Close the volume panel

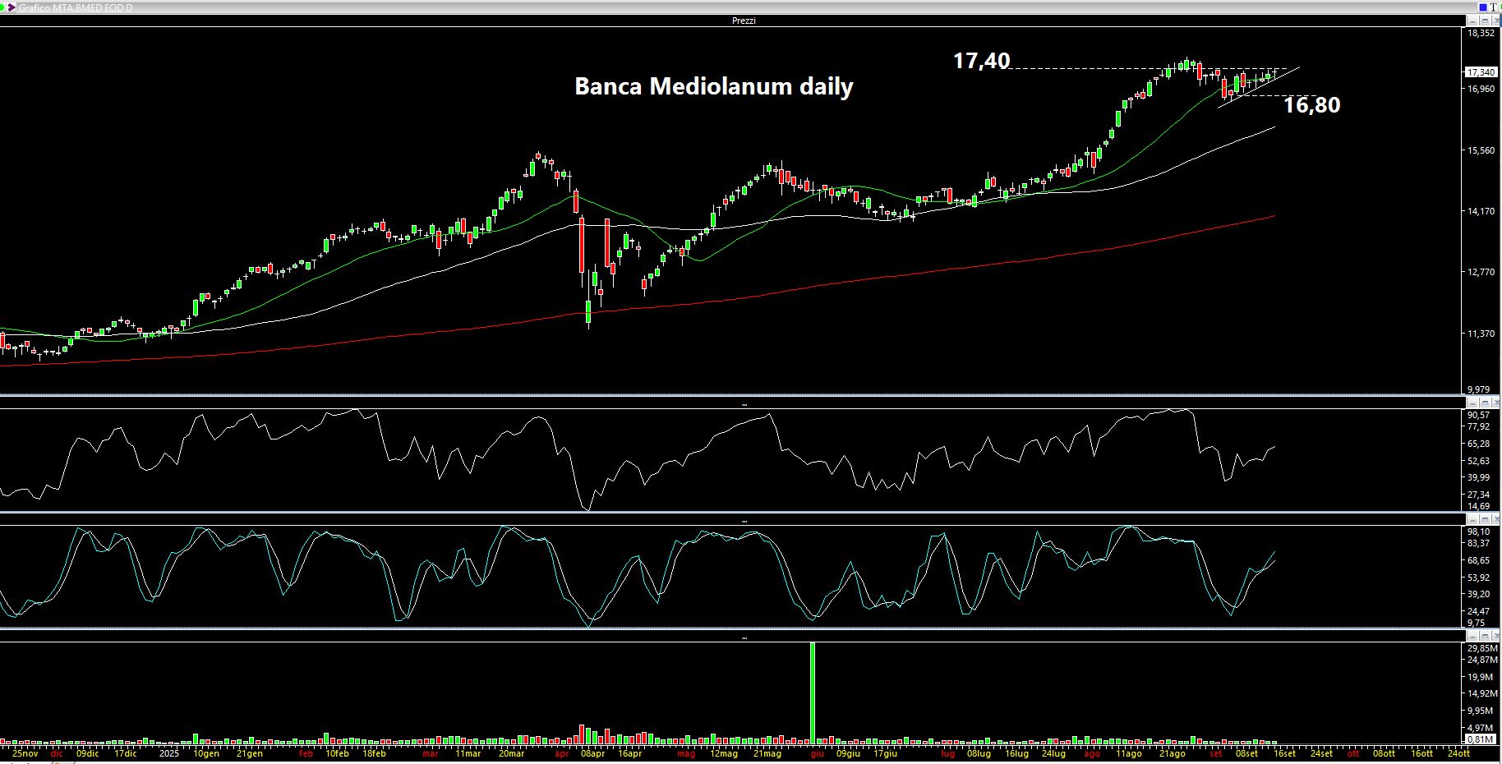pos(1495,636)
